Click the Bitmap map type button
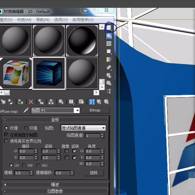Viewport: 195px width, 195px height. point(95,110)
